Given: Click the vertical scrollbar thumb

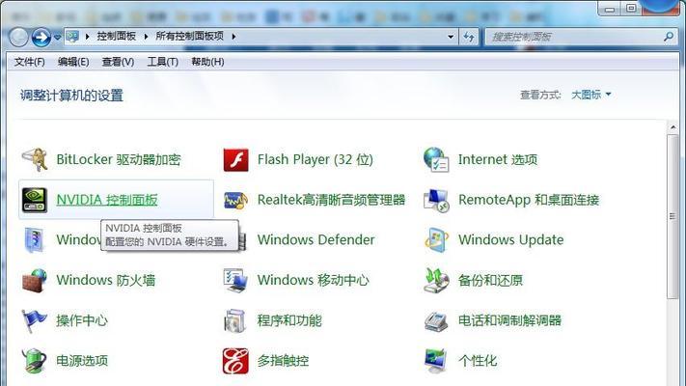Looking at the screenshot, I should point(672,216).
